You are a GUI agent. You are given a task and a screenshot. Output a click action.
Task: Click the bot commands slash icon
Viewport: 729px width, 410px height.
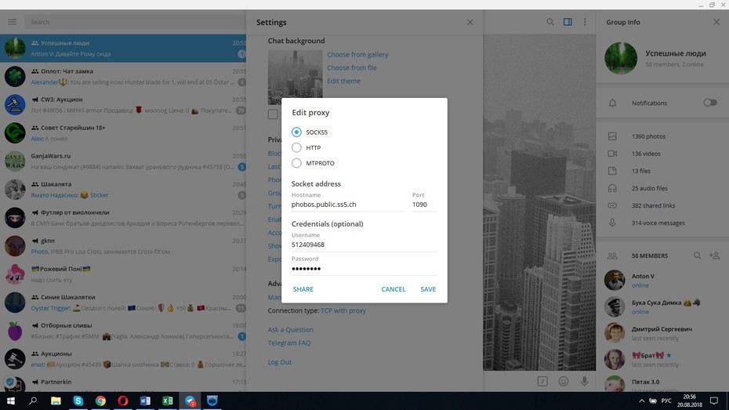point(542,382)
